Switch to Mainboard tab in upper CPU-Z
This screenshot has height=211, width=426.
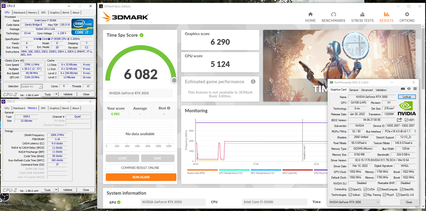(19, 12)
